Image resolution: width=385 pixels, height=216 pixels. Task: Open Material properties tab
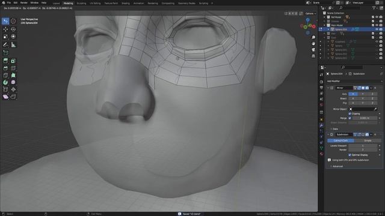(x=321, y=154)
